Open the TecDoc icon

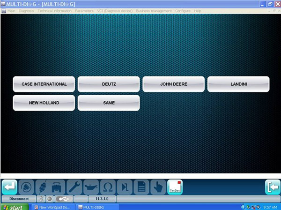click(175, 187)
